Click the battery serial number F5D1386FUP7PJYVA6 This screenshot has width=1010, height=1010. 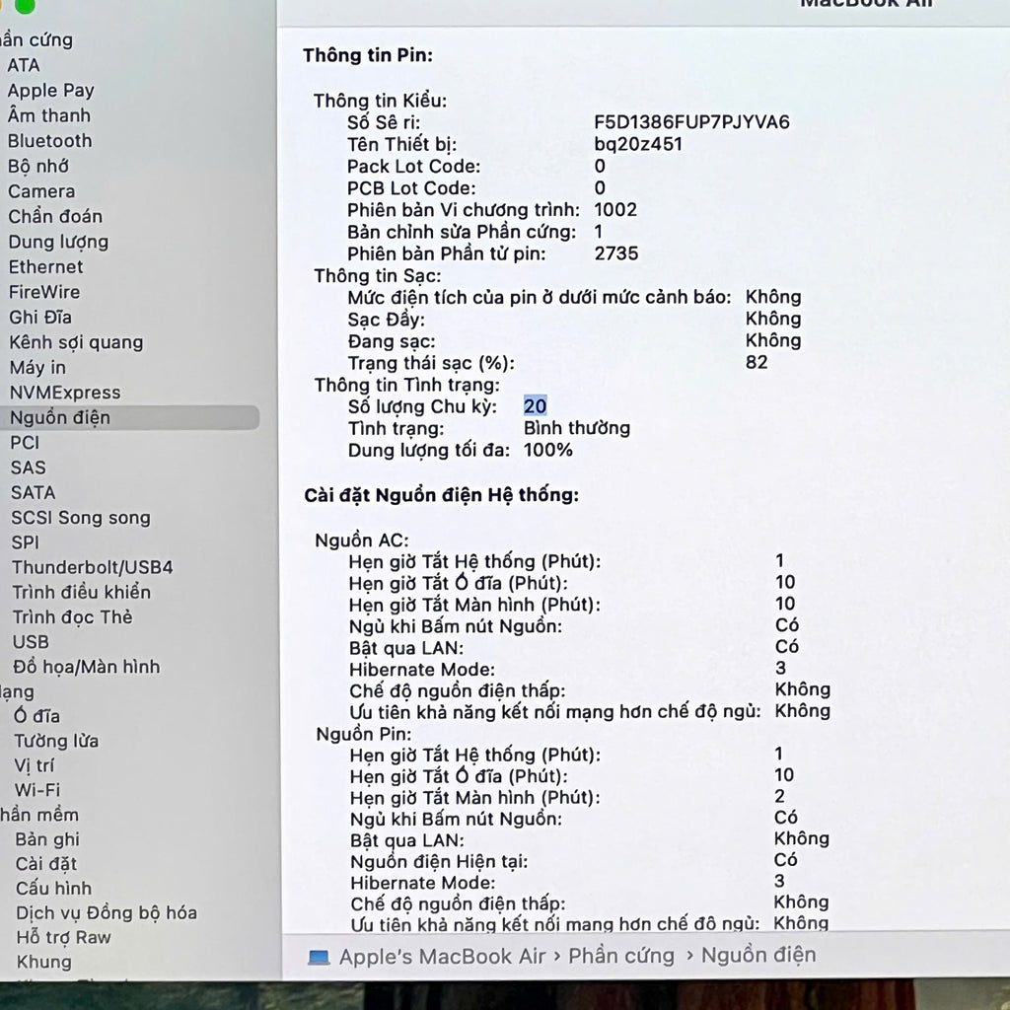pos(691,122)
